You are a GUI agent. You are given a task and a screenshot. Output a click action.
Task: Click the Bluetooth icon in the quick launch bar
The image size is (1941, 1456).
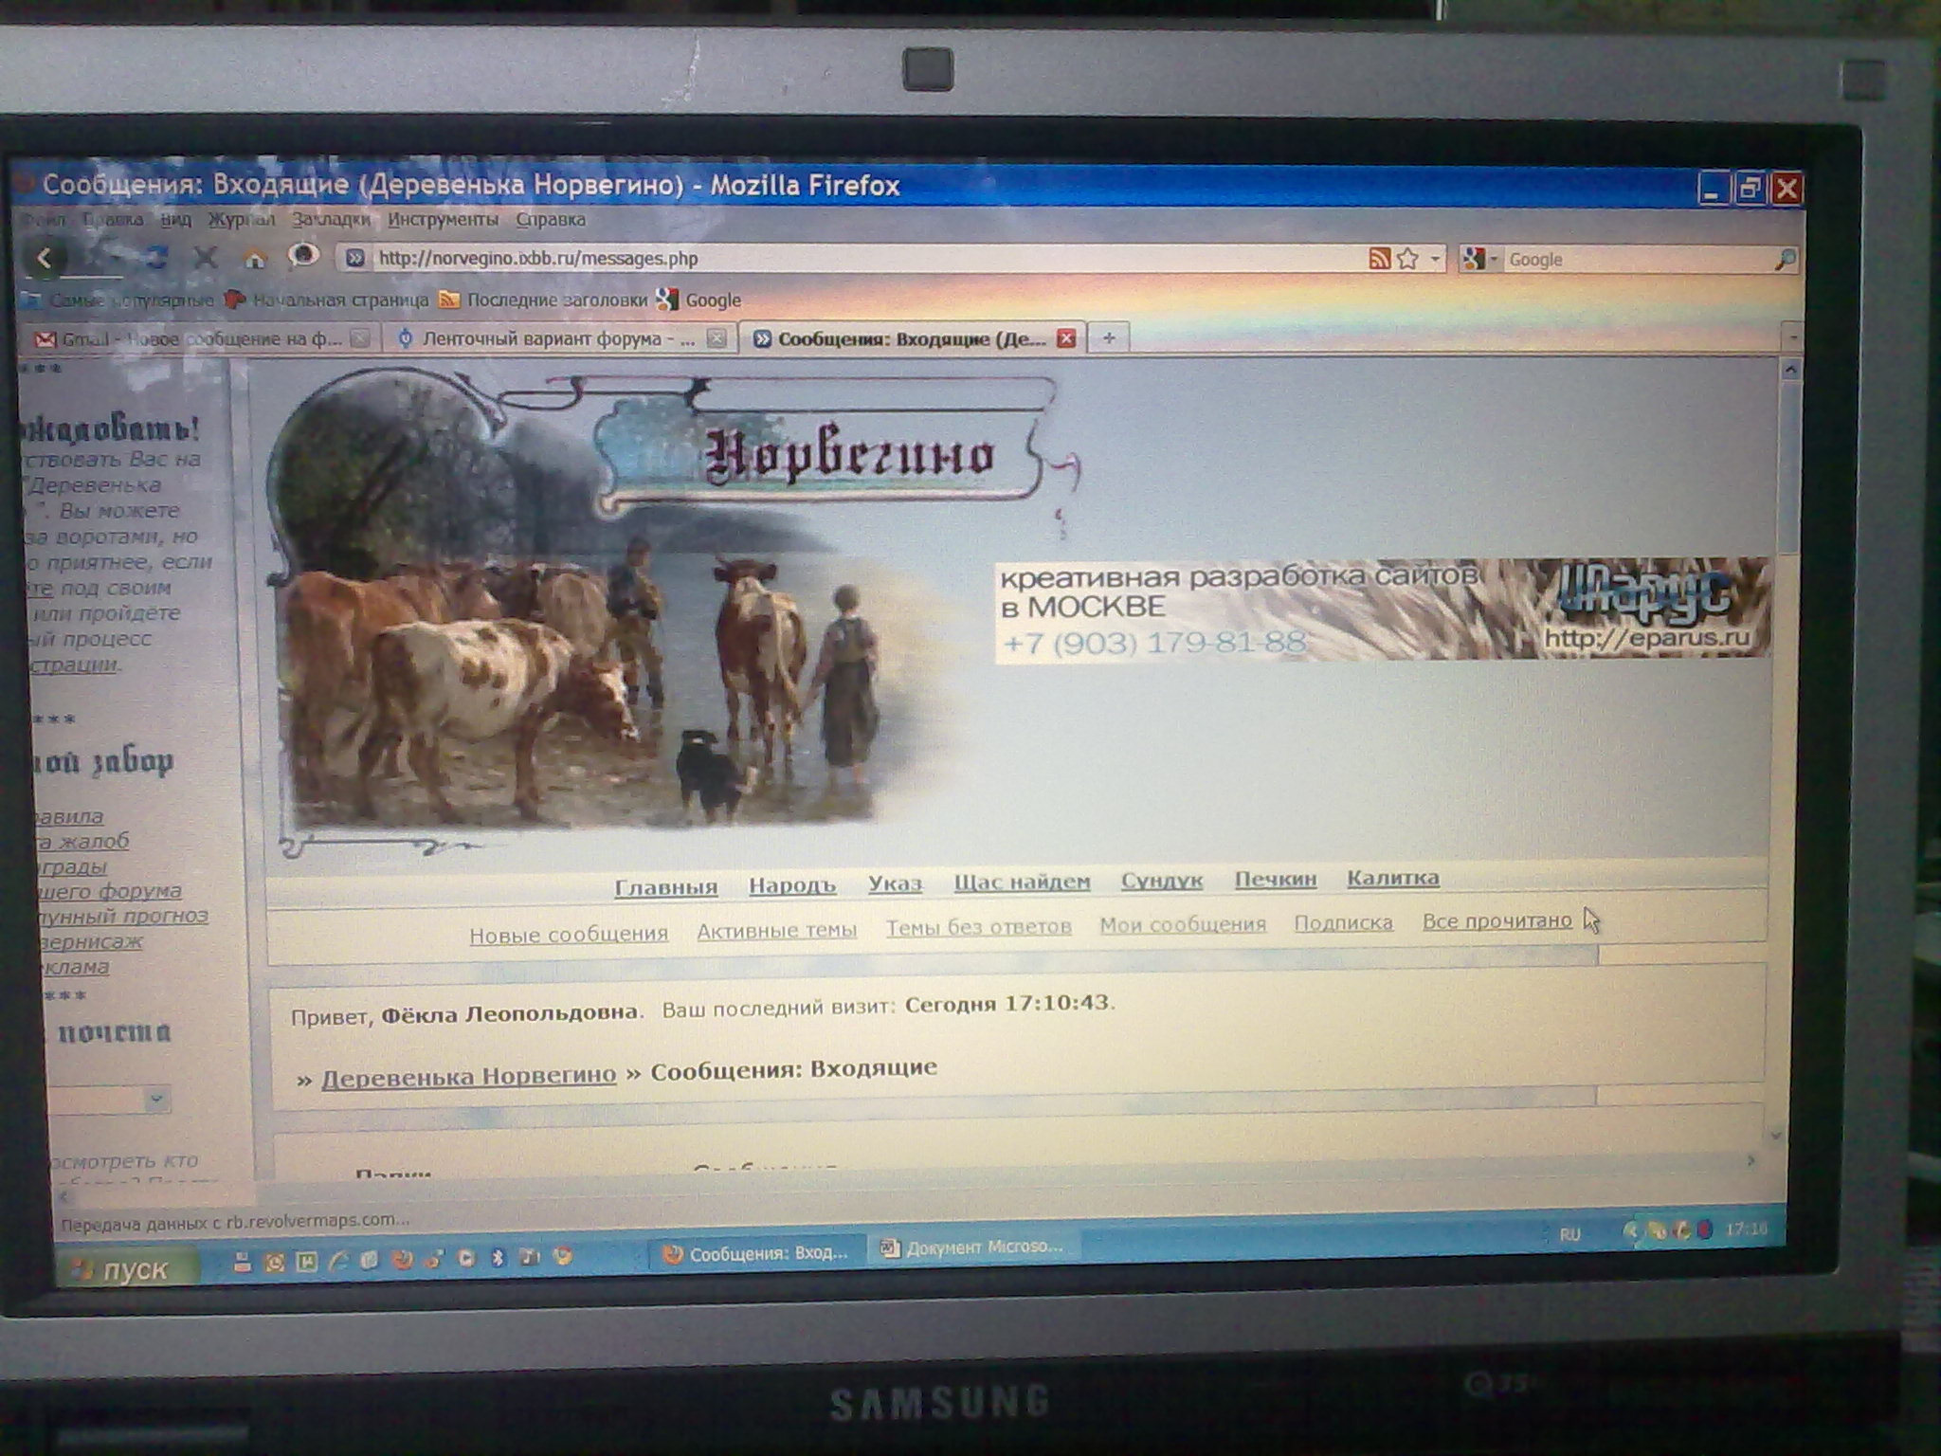(x=499, y=1258)
